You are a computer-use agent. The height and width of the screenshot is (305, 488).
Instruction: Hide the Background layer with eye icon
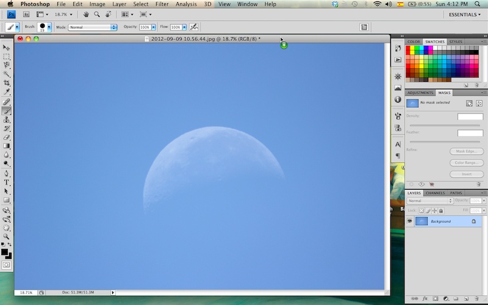point(410,221)
